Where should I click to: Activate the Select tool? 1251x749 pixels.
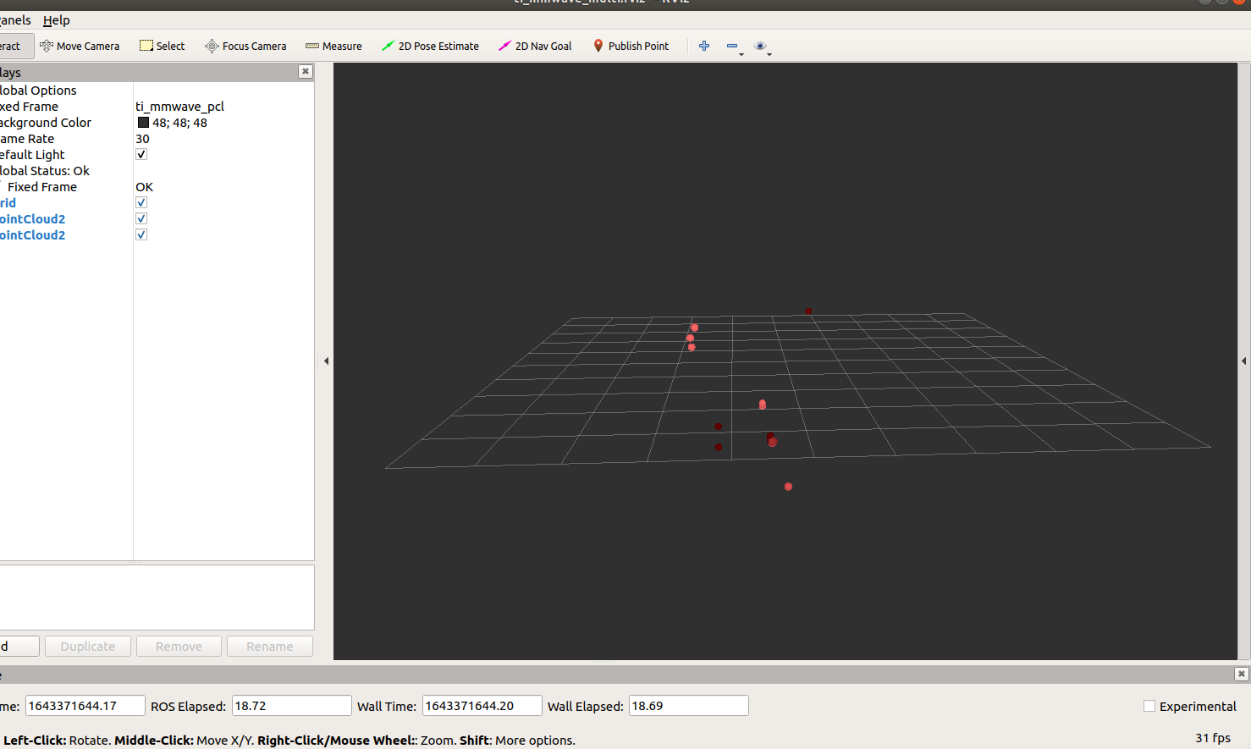pyautogui.click(x=162, y=46)
